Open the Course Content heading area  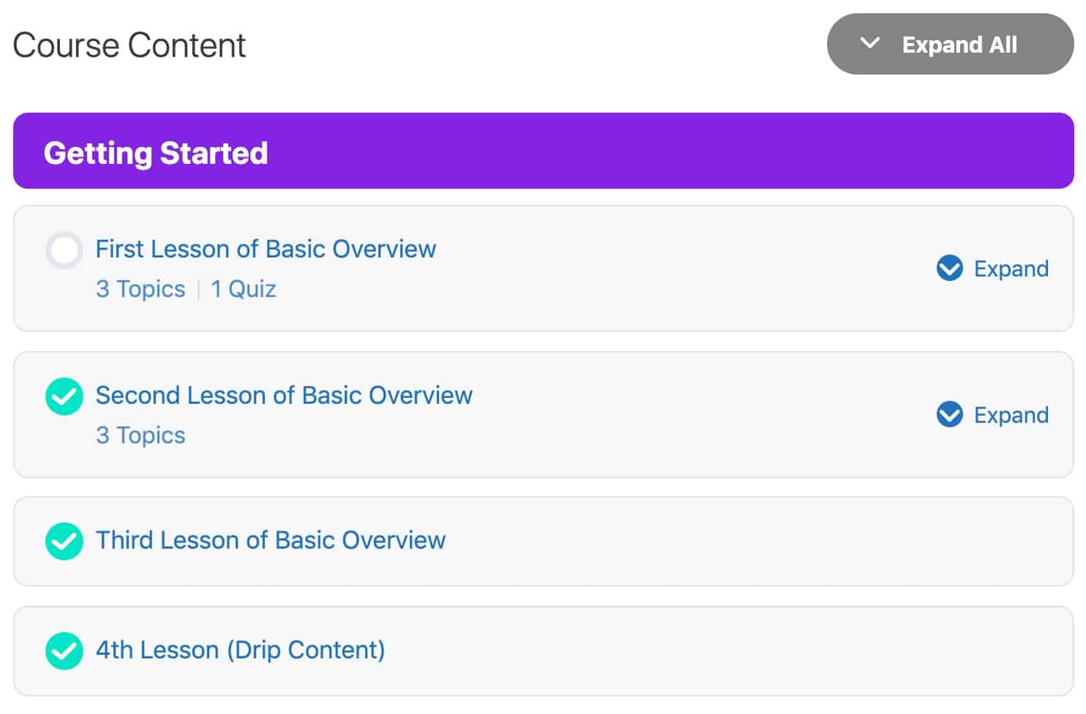(130, 44)
